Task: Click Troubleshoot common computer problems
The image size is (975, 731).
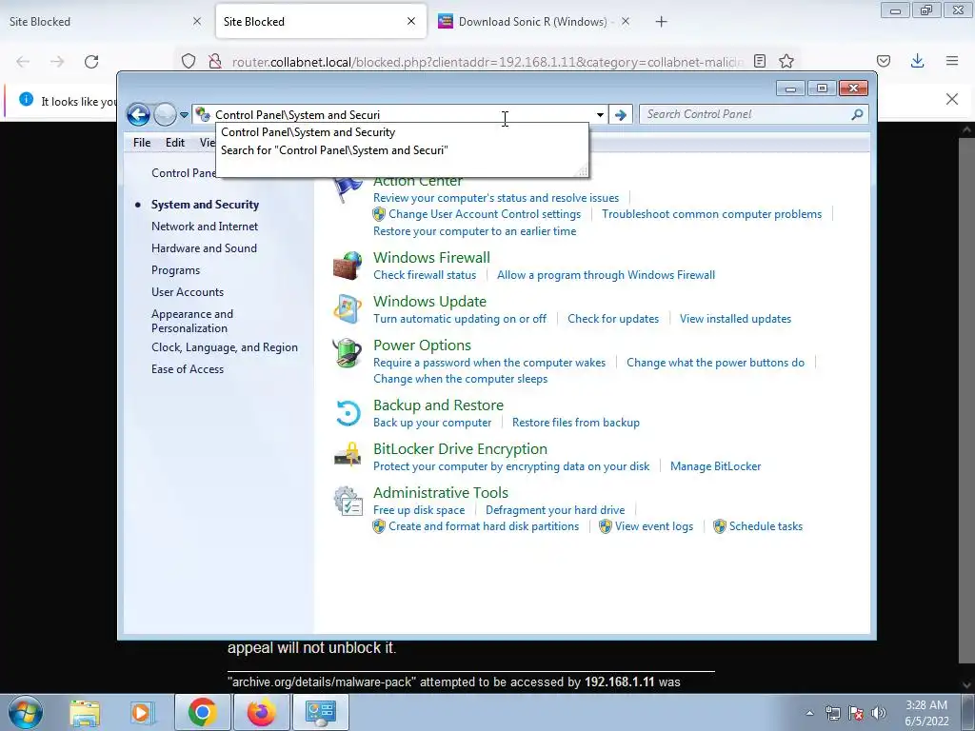Action: click(x=712, y=214)
